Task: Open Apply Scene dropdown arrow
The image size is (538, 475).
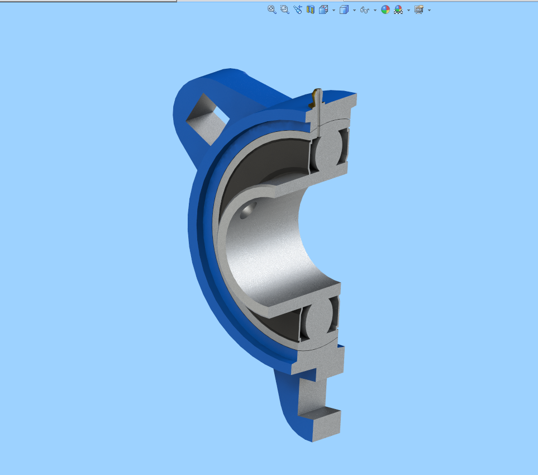Action: point(408,10)
